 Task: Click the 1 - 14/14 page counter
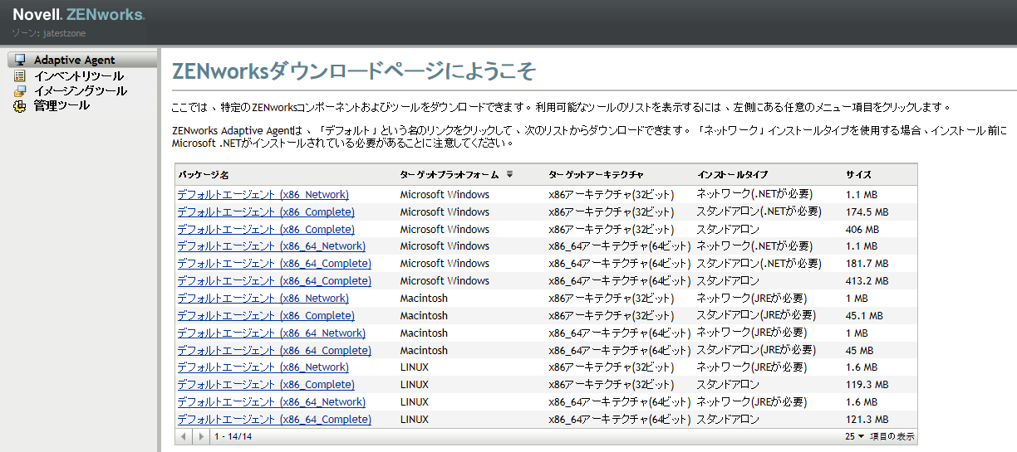233,436
